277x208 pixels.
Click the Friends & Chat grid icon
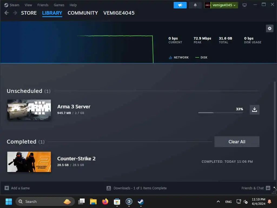pyautogui.click(x=268, y=188)
